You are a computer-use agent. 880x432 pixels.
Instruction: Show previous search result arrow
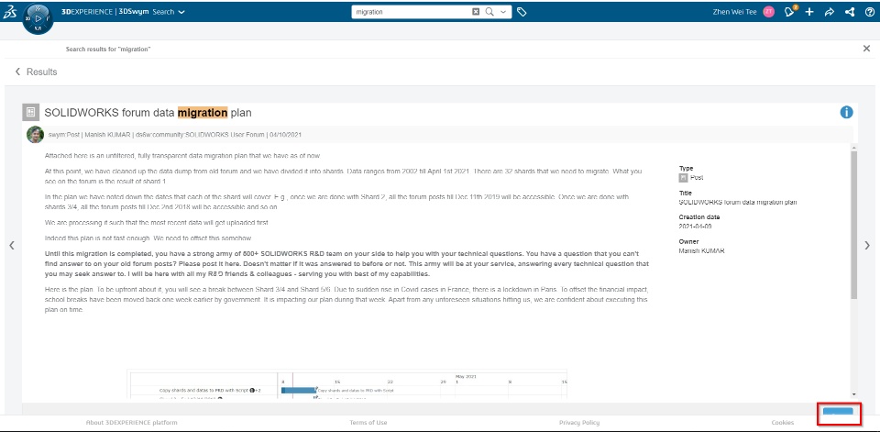click(12, 246)
